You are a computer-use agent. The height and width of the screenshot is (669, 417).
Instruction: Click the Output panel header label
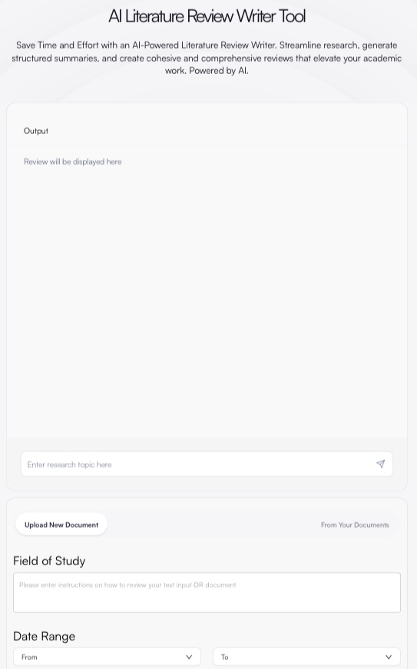tap(36, 131)
